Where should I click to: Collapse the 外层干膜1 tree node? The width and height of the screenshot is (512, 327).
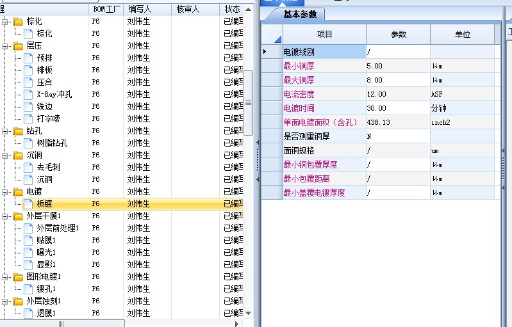tap(5, 216)
